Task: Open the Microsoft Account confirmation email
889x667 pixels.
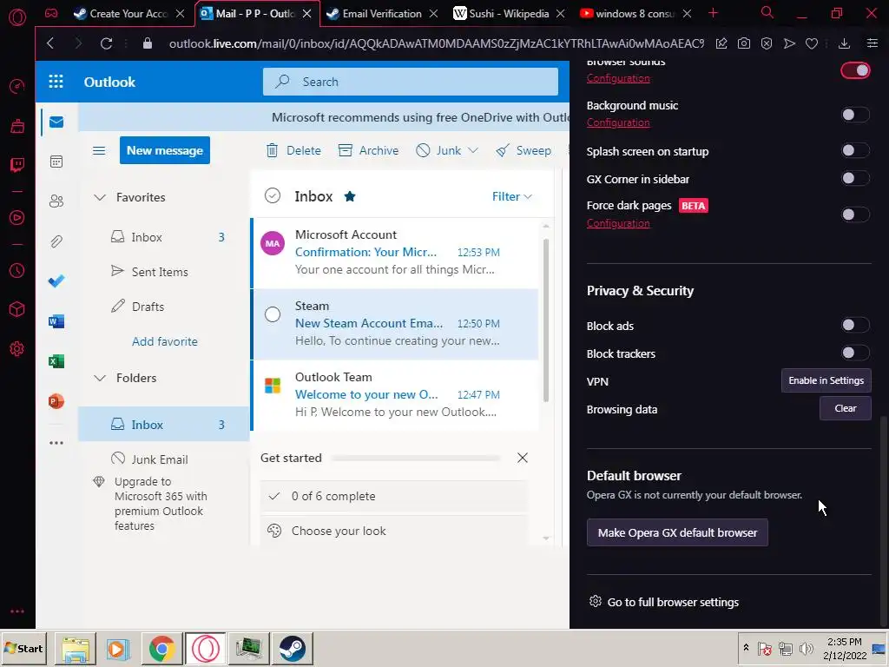Action: click(x=395, y=253)
